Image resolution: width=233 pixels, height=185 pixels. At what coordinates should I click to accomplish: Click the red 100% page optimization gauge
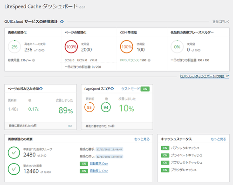click(71, 46)
